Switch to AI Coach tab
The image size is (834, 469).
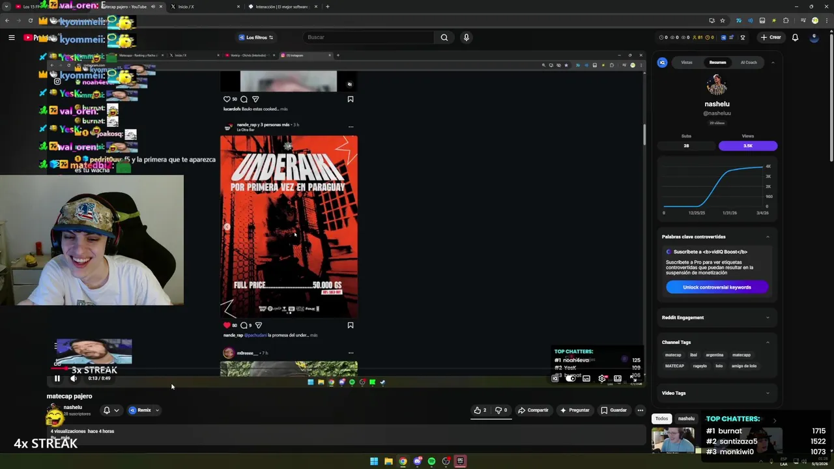point(749,63)
